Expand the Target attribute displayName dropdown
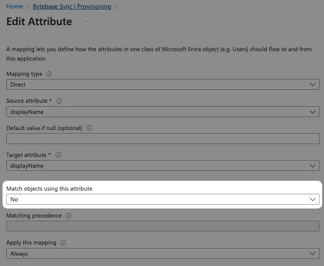Viewport: 324px width, 266px height. 163,166
